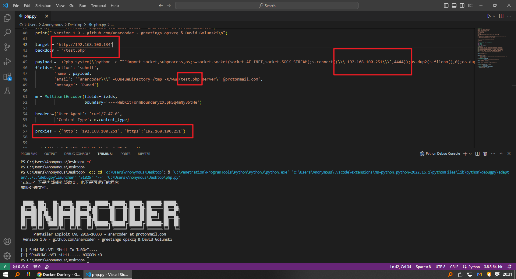The width and height of the screenshot is (516, 279).
Task: Open the Explorer view in activity bar
Action: coord(7,18)
